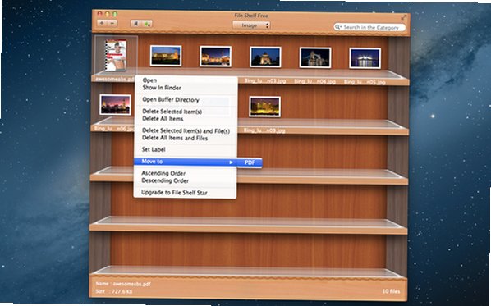This screenshot has width=491, height=306.
Task: Open the Image category dropdown
Action: tap(251, 25)
